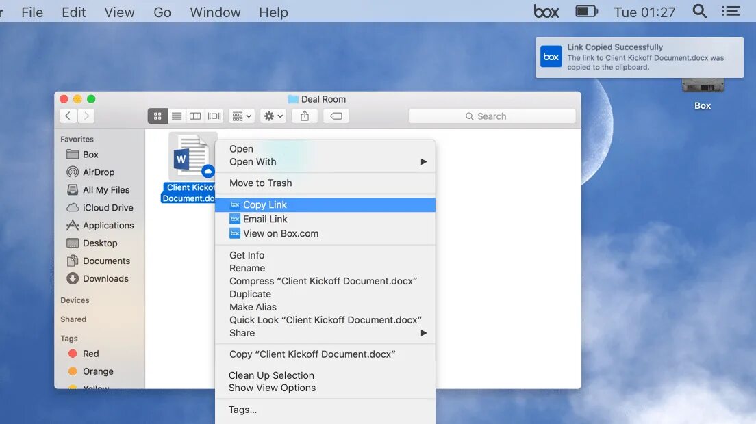Viewport: 756px width, 424px height.
Task: Click the menu bar clock Tue 01:27
Action: [x=644, y=12]
